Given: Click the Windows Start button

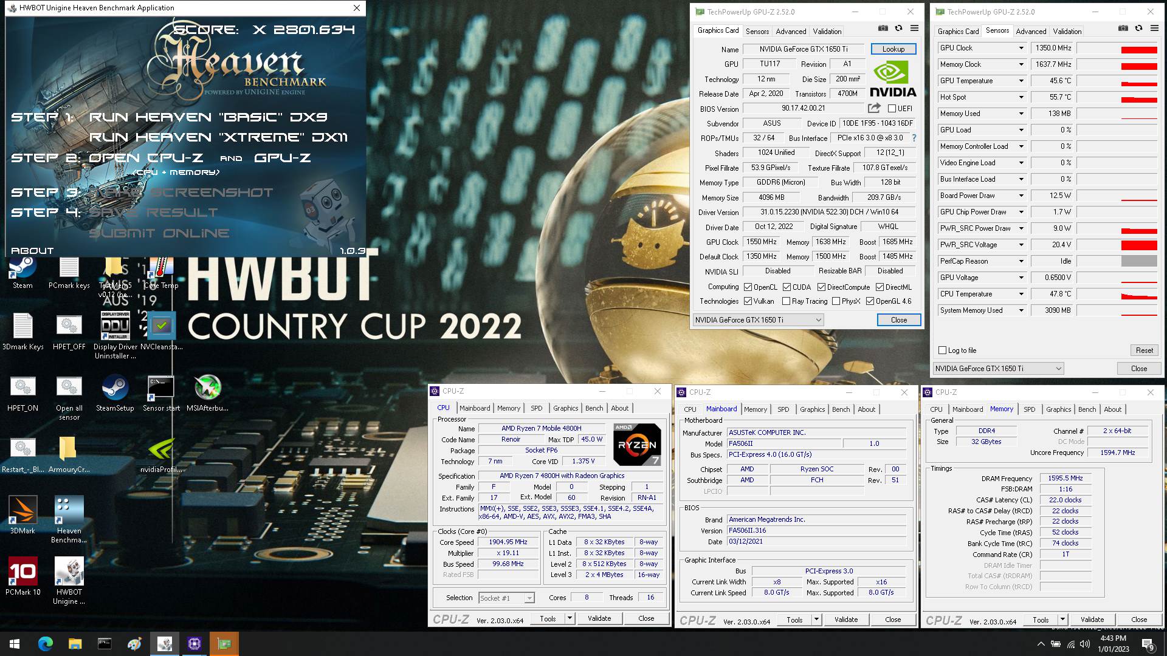Looking at the screenshot, I should 15,643.
